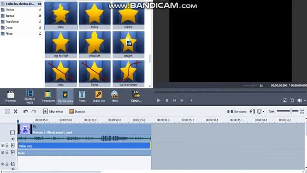Click the main video track filmstrip icon
The image size is (307, 173).
point(12,133)
